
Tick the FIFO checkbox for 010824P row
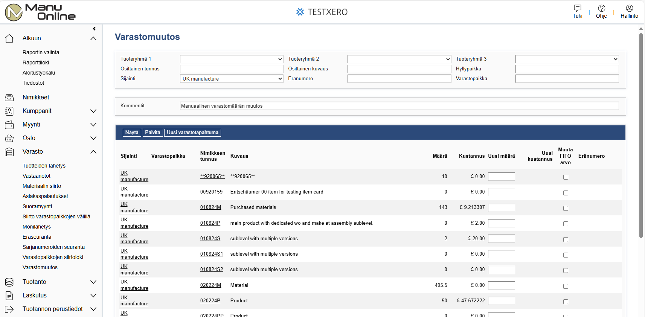[566, 224]
